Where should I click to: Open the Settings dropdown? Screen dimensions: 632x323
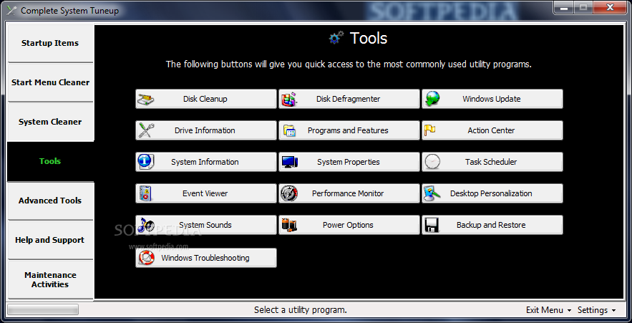tap(596, 310)
